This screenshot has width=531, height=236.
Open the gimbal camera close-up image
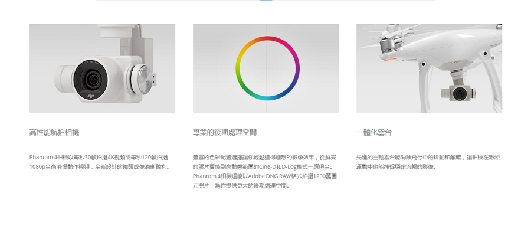pyautogui.click(x=102, y=68)
